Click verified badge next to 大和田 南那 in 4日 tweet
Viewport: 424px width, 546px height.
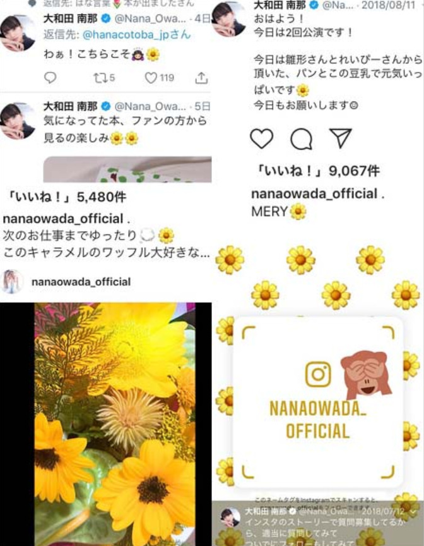coord(105,19)
